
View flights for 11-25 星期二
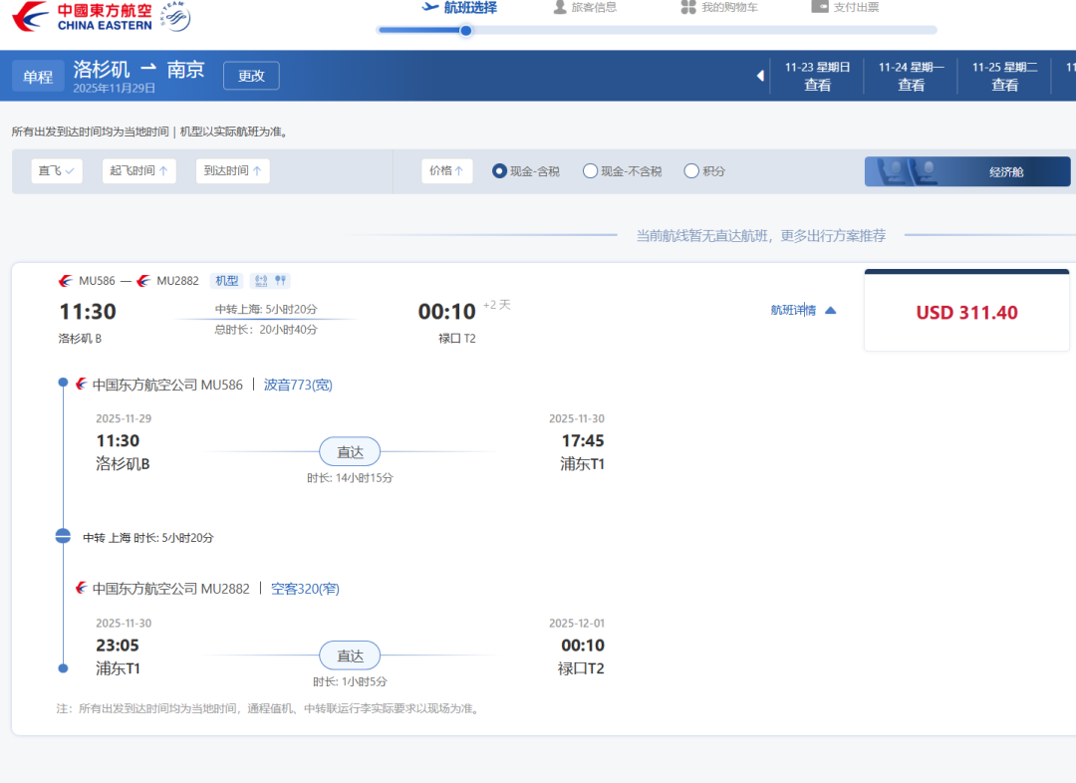coord(1004,76)
